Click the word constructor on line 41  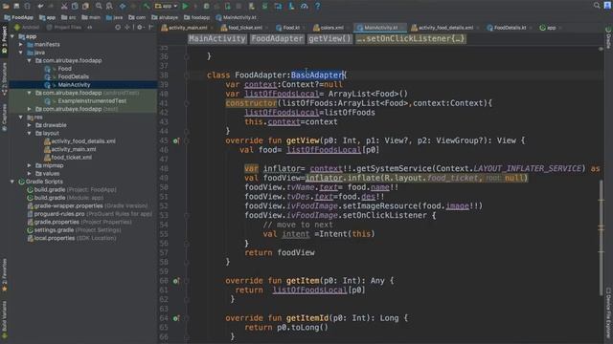(x=251, y=103)
